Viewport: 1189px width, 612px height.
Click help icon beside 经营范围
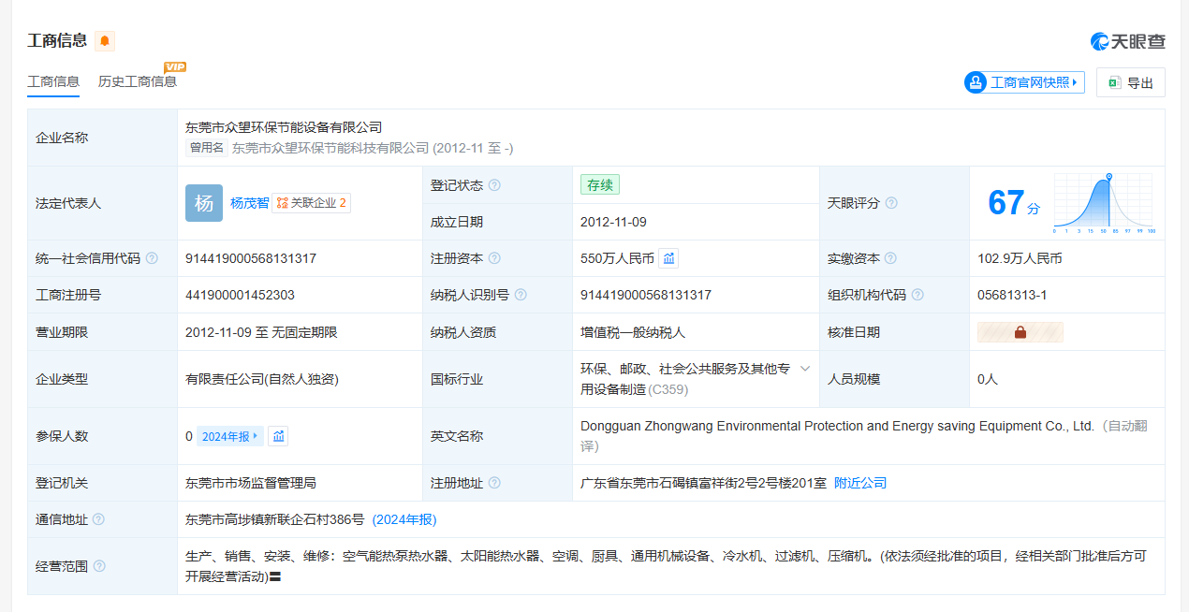click(x=99, y=566)
